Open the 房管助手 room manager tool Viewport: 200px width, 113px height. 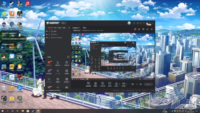pyautogui.click(x=58, y=64)
